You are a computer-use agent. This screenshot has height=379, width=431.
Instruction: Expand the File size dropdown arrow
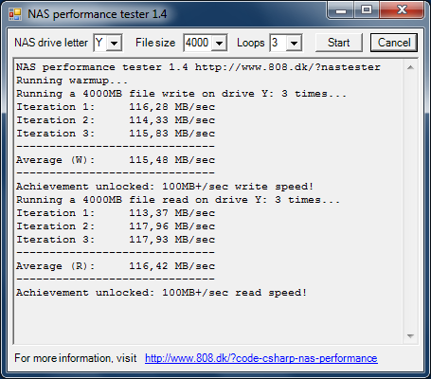[x=220, y=43]
